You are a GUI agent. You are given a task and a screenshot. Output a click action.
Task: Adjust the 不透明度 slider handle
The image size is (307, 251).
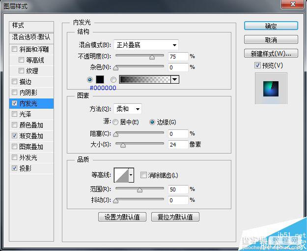click(152, 57)
